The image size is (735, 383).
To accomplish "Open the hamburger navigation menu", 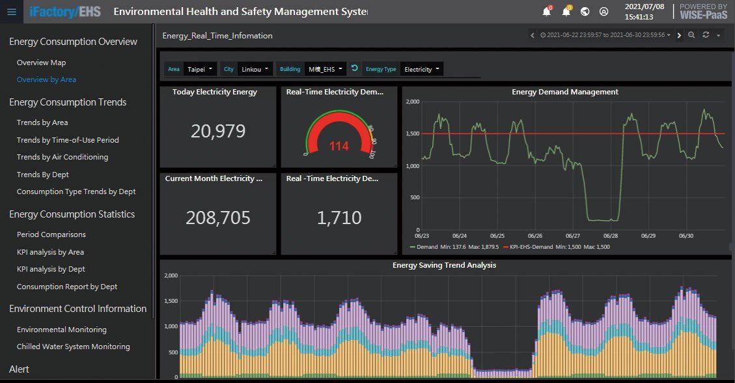I will coord(12,12).
